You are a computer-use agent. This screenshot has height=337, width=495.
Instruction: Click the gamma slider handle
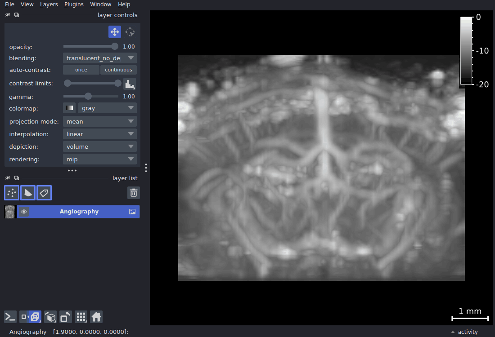(x=88, y=96)
